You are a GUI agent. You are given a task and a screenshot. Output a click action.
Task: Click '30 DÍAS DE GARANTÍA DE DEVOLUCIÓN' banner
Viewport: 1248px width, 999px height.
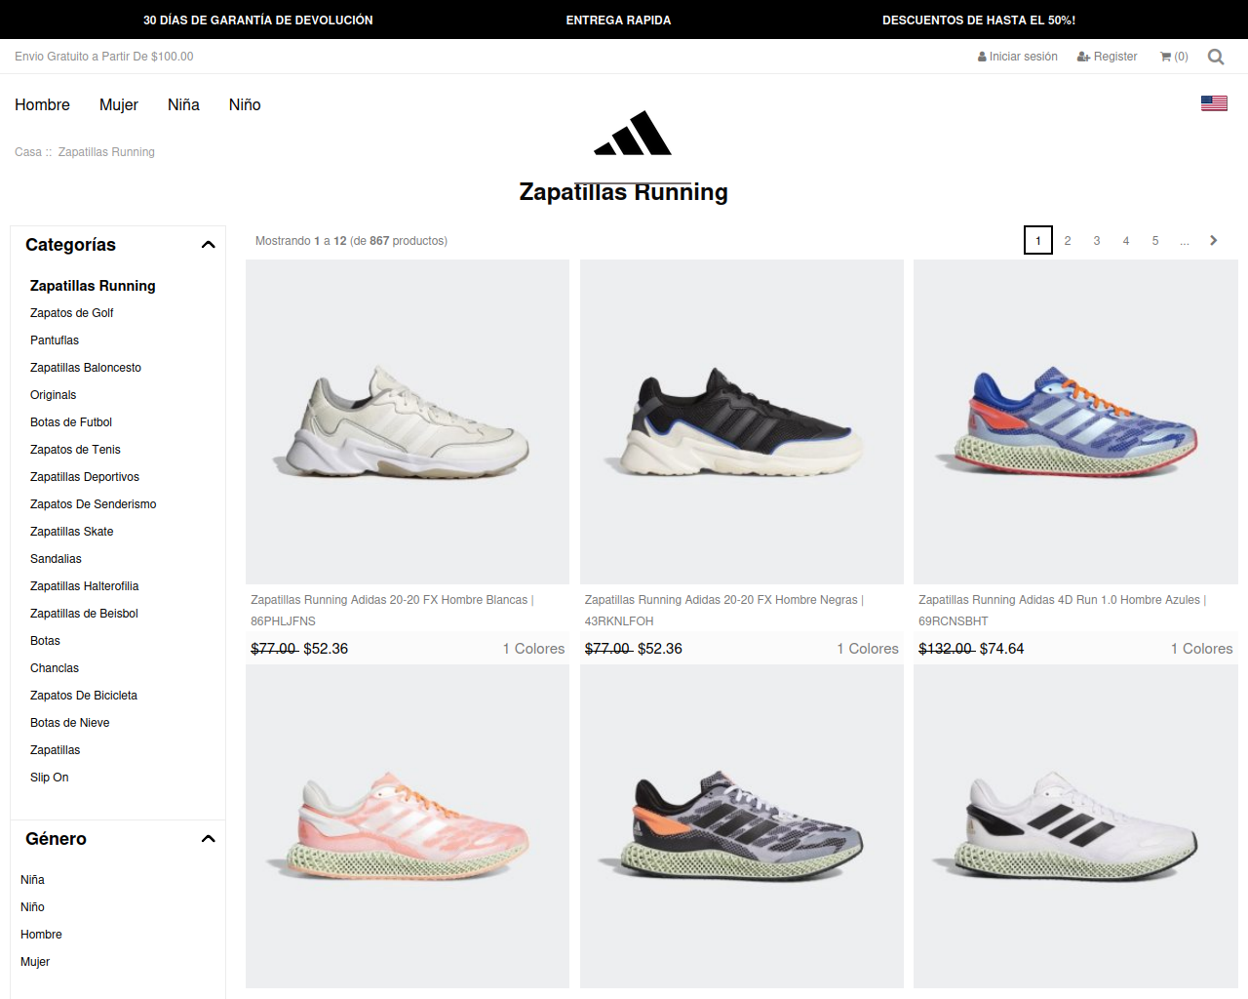258,20
